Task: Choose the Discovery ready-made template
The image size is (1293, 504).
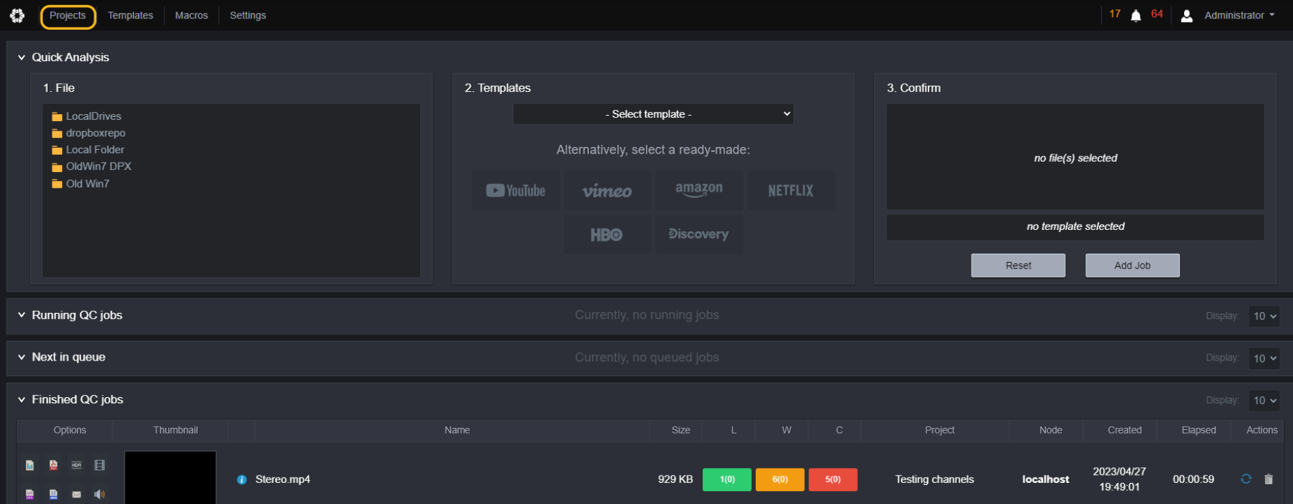Action: pyautogui.click(x=699, y=235)
